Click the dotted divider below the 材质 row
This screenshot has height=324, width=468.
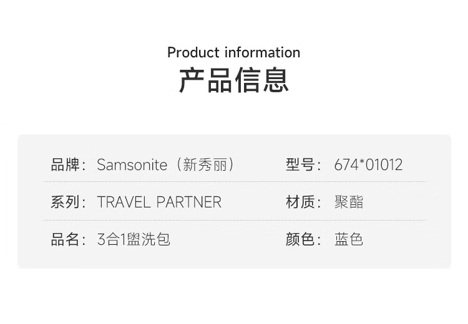coord(356,220)
